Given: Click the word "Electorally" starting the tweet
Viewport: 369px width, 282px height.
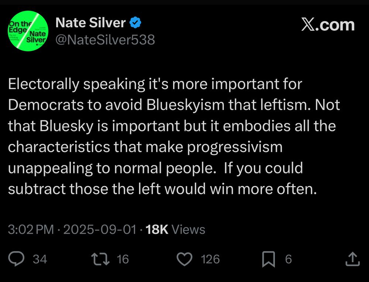Looking at the screenshot, I should click(44, 85).
